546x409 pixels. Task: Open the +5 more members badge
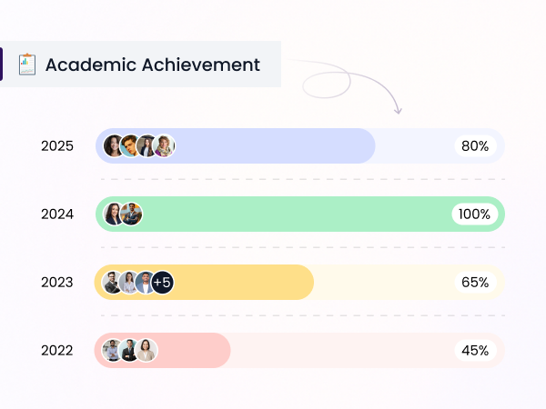pos(163,282)
